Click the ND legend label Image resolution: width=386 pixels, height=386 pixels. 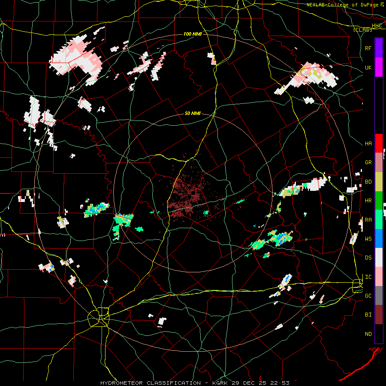click(x=368, y=334)
